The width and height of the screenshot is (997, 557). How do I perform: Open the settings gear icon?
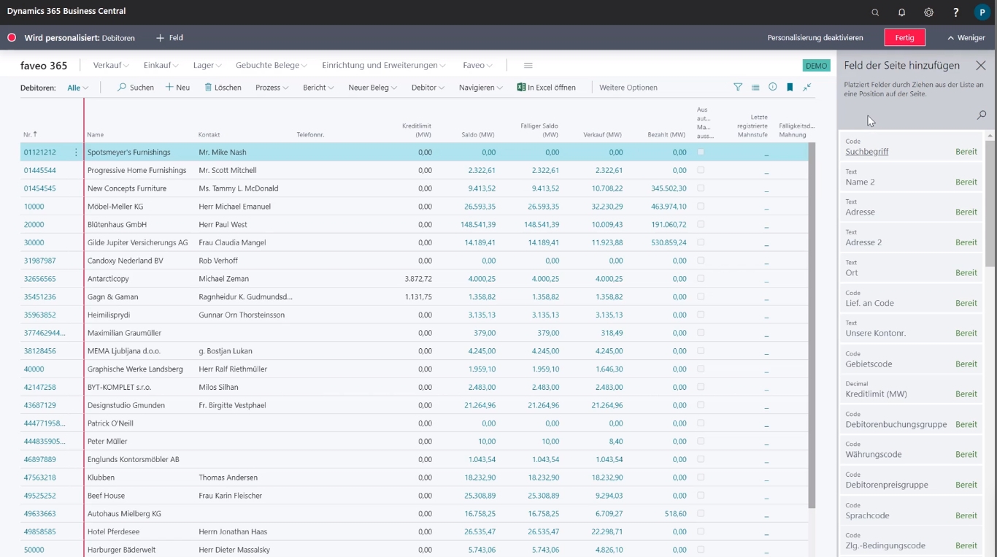(928, 12)
